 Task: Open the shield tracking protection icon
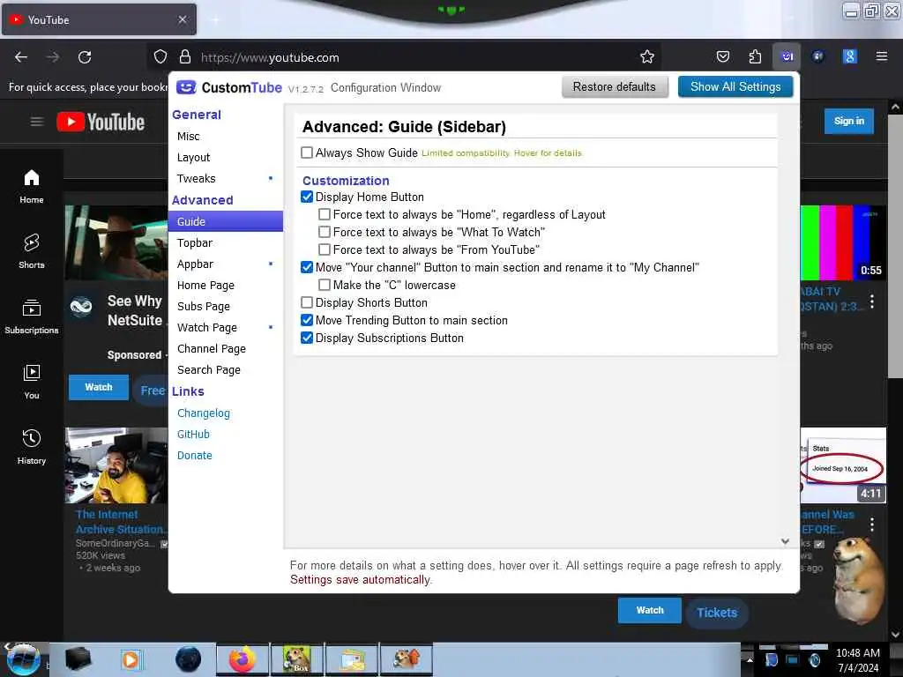[x=160, y=57]
